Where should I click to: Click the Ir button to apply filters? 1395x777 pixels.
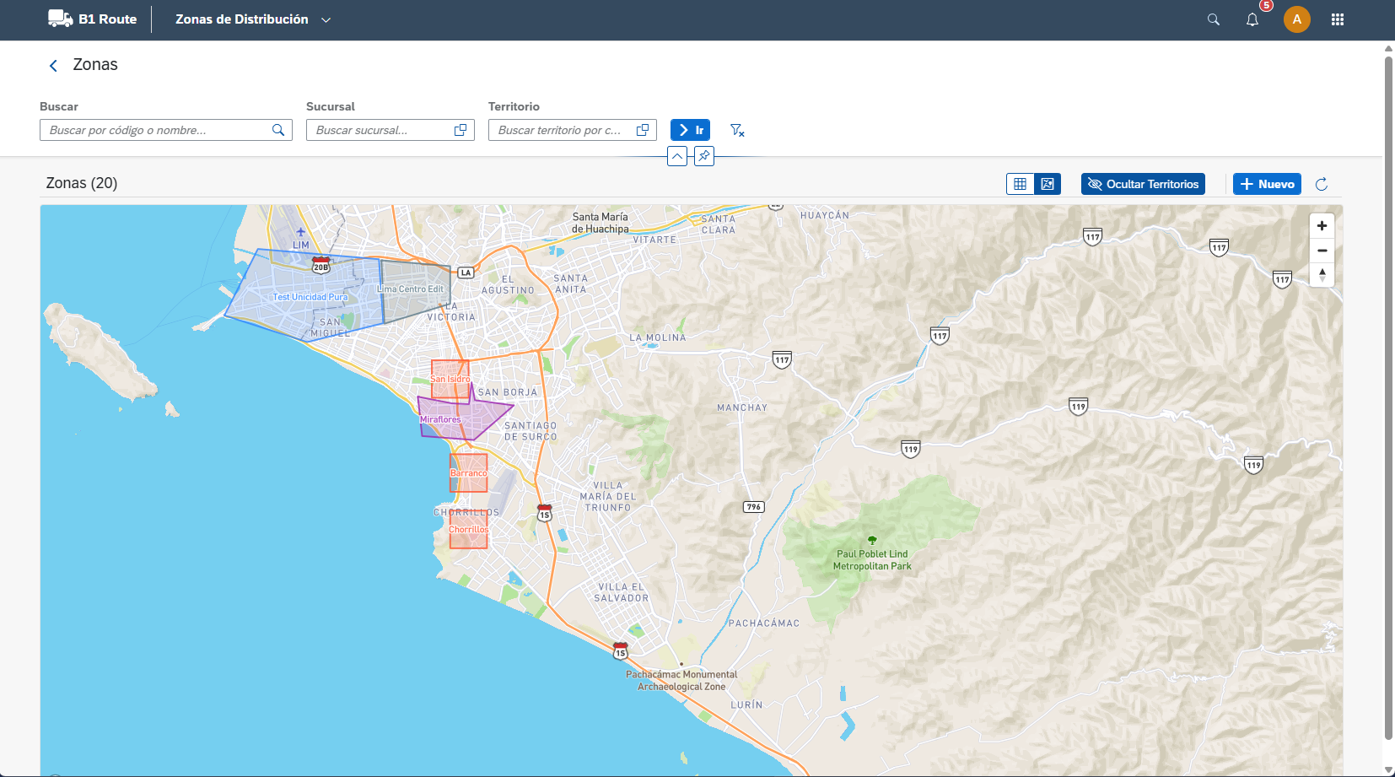690,130
